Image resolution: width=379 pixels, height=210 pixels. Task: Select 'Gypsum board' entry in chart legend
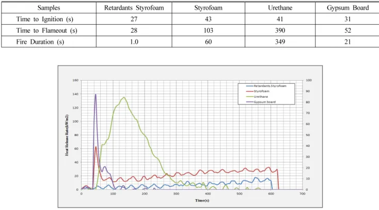[x=261, y=102]
